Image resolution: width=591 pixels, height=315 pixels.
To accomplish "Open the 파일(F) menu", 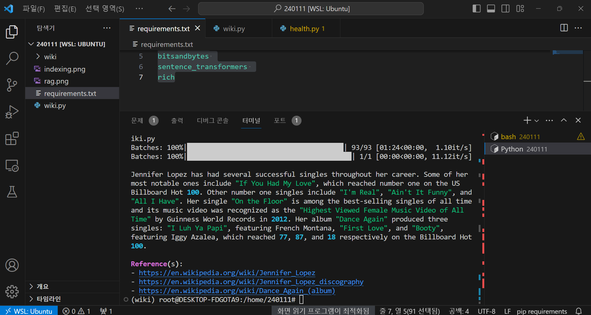I will (34, 9).
